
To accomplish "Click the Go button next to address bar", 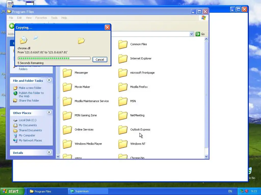I will coord(200,34).
